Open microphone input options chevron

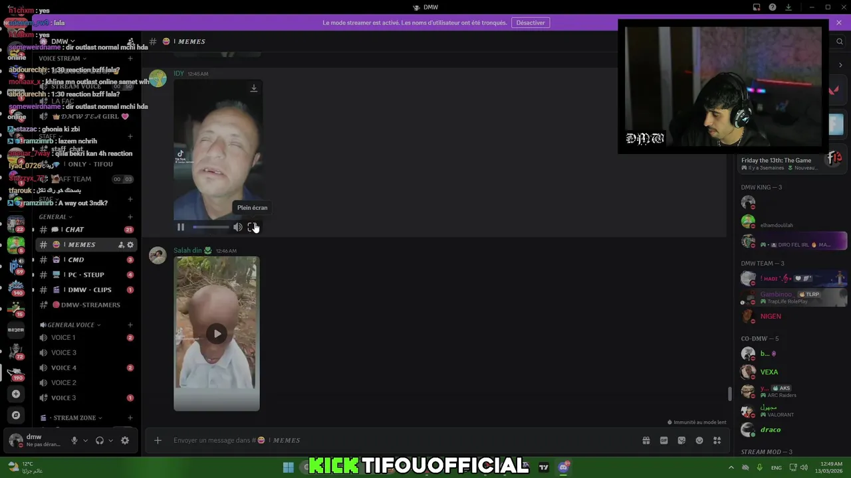pyautogui.click(x=85, y=440)
